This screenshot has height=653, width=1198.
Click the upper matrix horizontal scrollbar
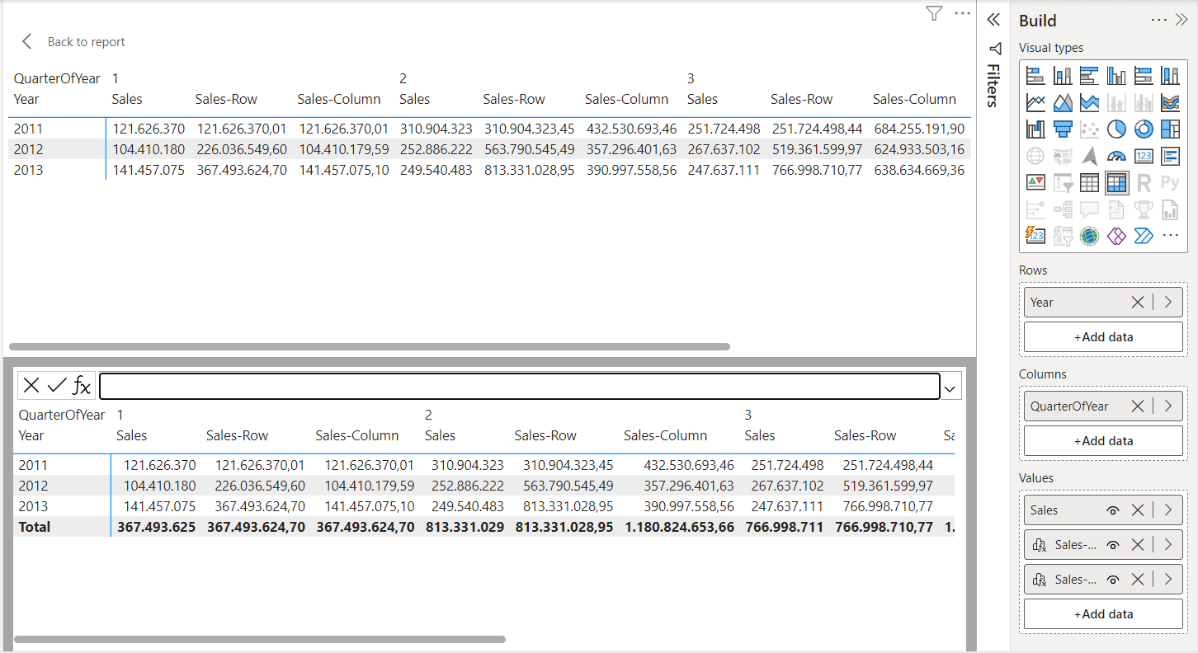pos(369,346)
